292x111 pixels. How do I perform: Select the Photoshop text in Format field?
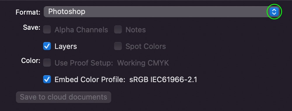[67, 12]
